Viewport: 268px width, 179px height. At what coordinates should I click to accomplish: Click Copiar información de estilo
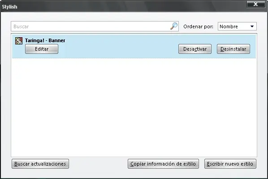163,164
